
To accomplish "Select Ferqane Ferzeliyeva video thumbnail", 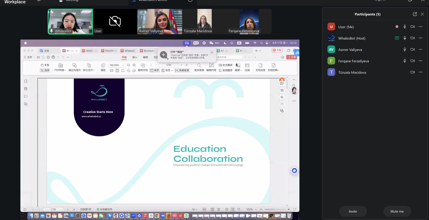I will coord(249,22).
